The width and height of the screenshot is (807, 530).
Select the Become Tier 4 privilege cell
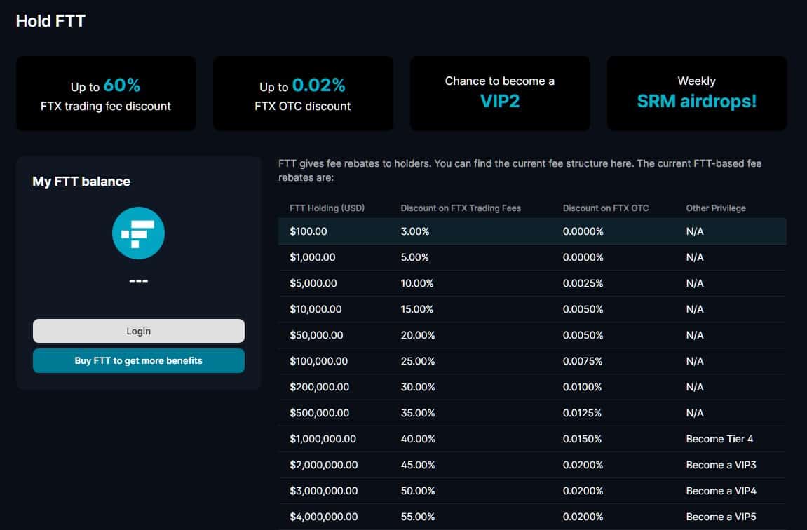tap(719, 439)
